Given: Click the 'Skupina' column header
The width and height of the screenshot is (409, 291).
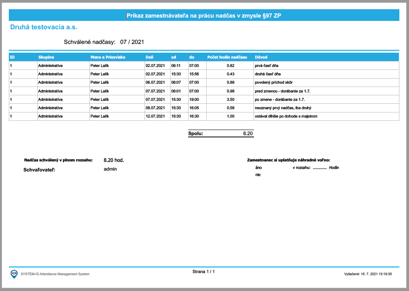Looking at the screenshot, I should pos(46,57).
